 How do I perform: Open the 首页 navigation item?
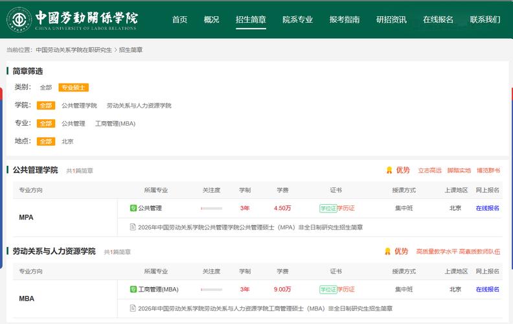pyautogui.click(x=179, y=19)
